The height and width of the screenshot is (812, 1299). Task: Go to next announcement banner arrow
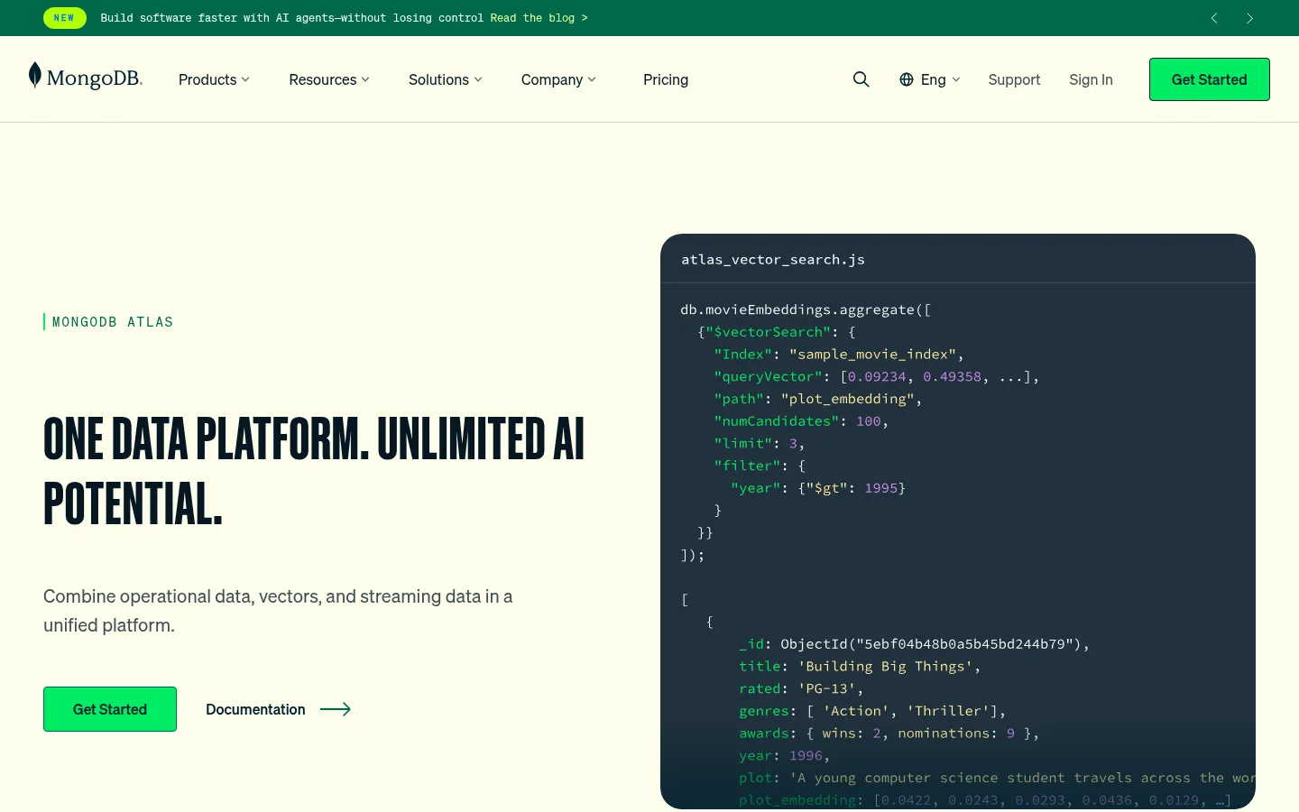[1249, 18]
